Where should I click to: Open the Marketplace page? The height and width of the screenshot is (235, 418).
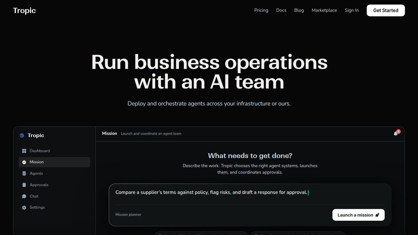click(x=324, y=10)
